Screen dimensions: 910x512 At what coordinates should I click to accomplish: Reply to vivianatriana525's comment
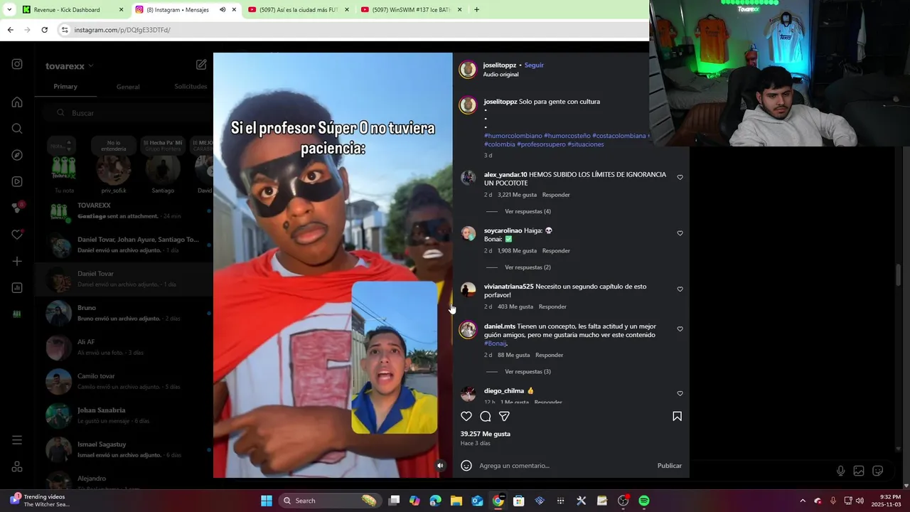552,306
